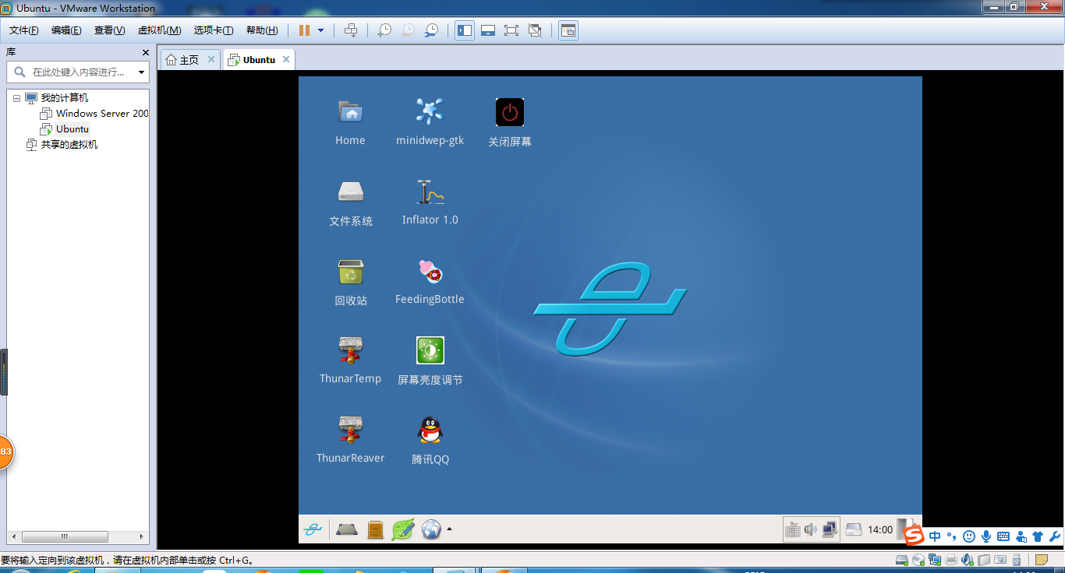Click library search input field
The height and width of the screenshot is (573, 1065).
78,72
